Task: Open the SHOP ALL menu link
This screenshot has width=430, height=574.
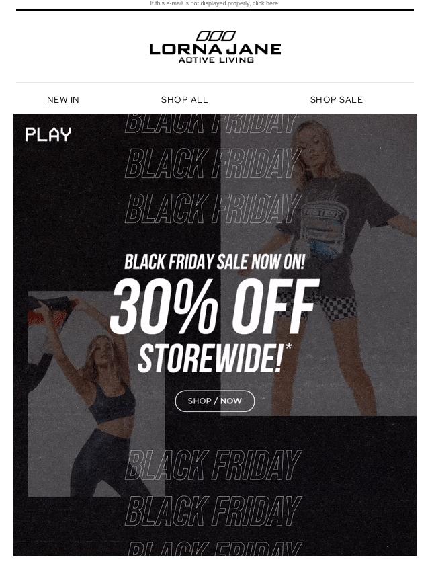Action: tap(185, 100)
